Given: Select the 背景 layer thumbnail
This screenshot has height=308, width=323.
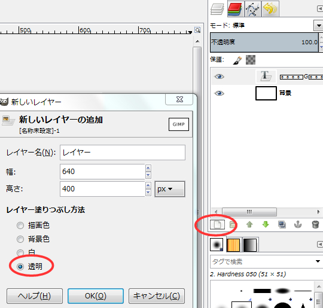Looking at the screenshot, I should coord(266,93).
